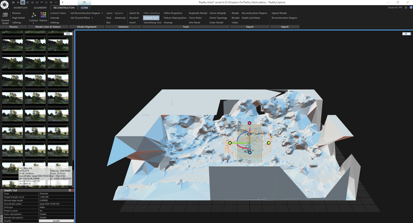Click Select All
413x223 pixels.
134,13
